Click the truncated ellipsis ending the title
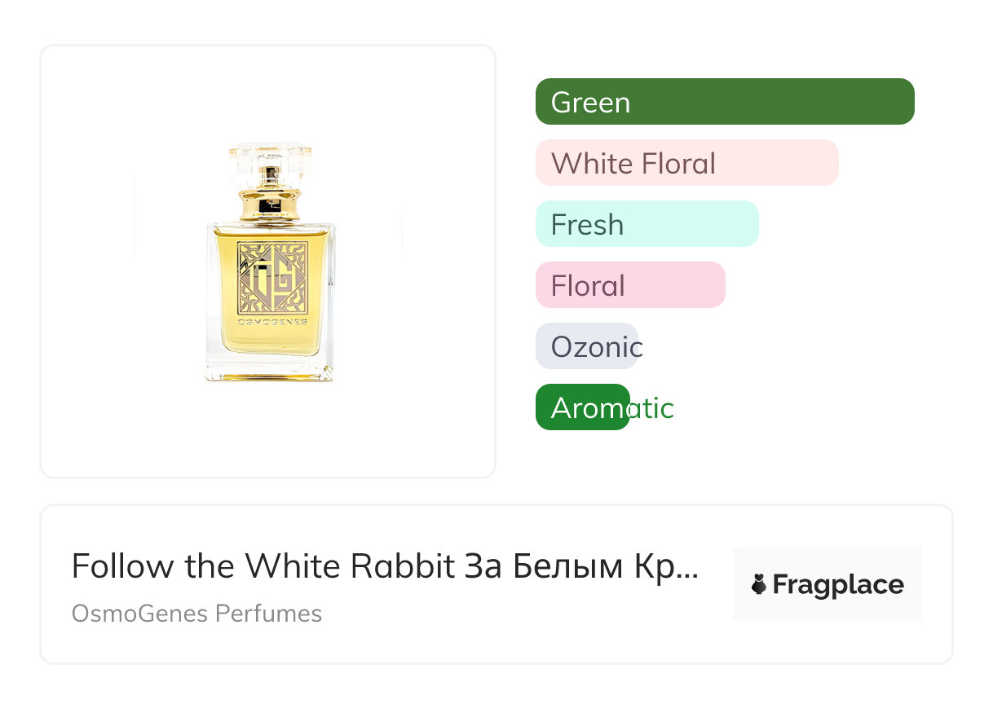993x704 pixels. [688, 568]
